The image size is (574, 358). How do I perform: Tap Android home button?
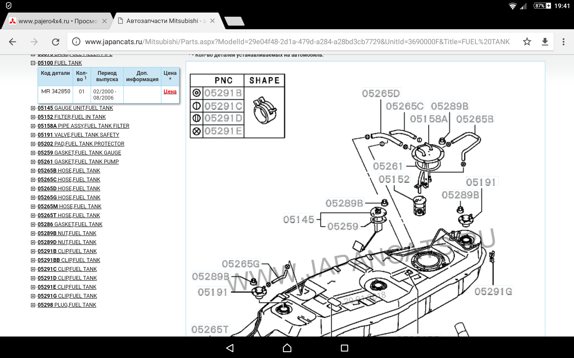pyautogui.click(x=287, y=348)
